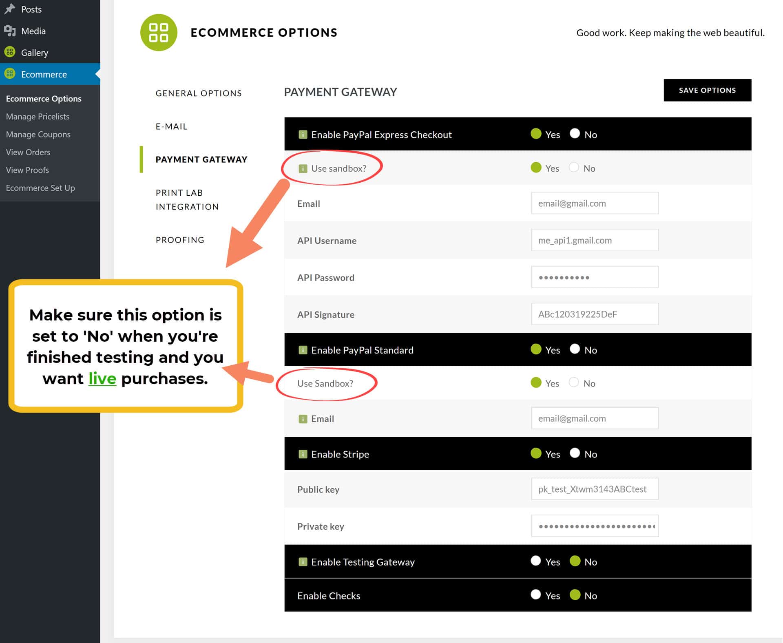Open info icon for Enable PayPal Standard
The image size is (783, 643).
[303, 350]
